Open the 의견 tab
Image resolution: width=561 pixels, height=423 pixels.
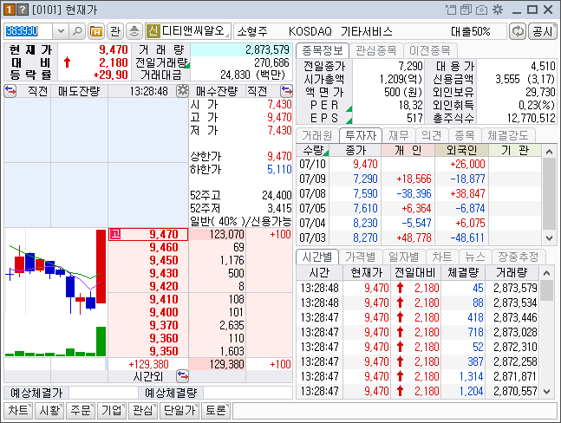coord(432,135)
